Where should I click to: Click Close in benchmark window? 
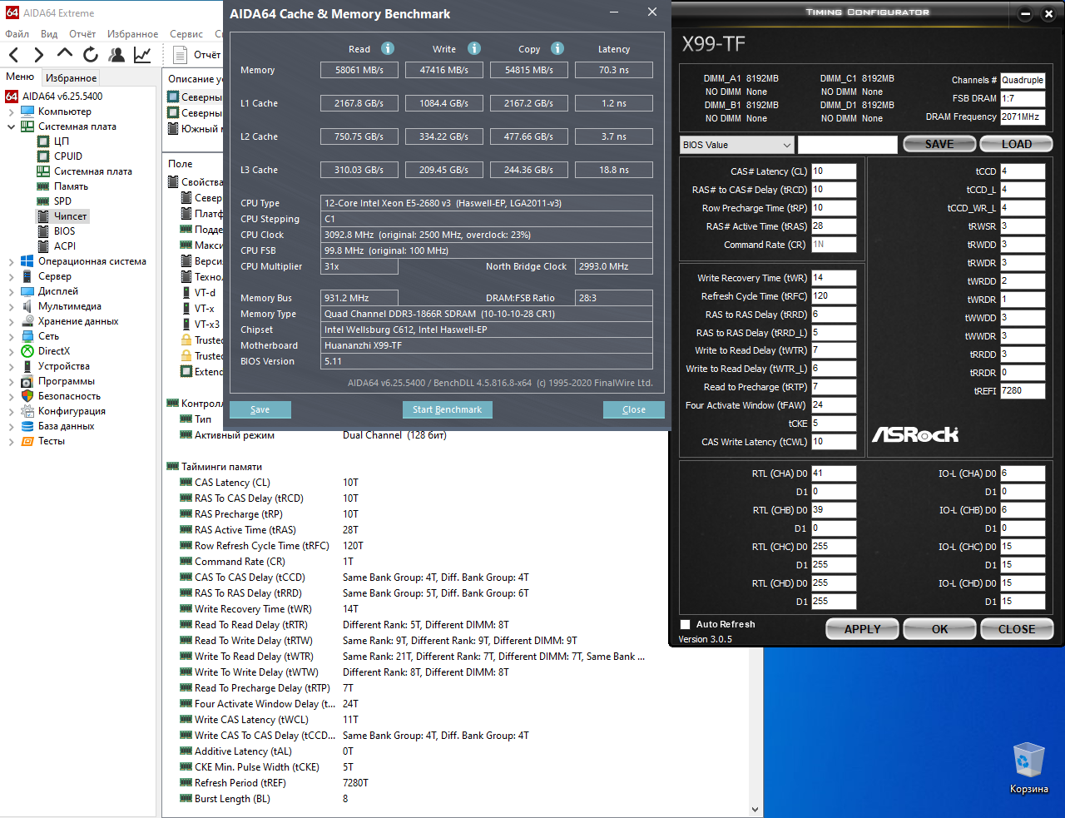pos(634,409)
